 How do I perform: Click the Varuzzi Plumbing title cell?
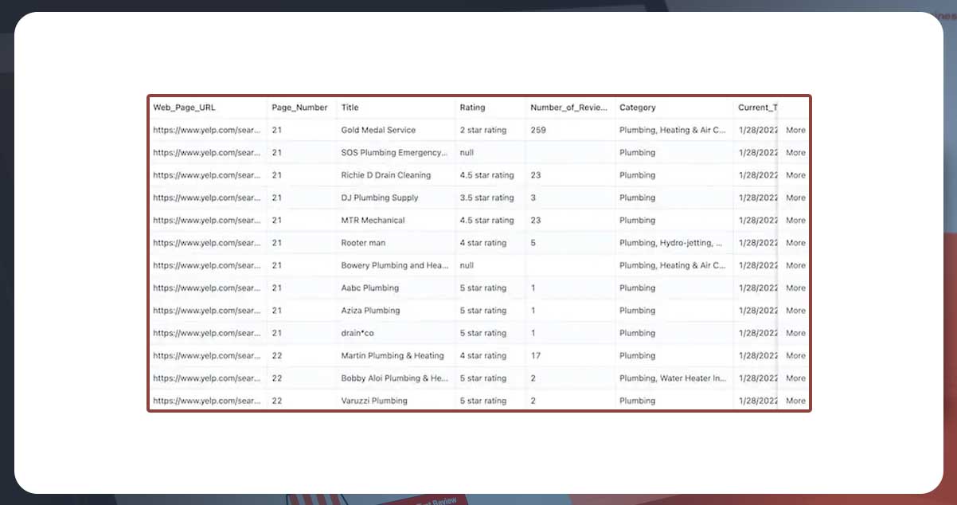click(373, 401)
